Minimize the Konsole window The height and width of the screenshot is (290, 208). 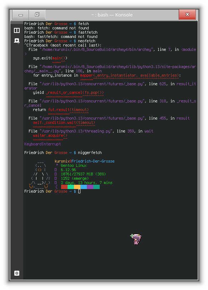[x=20, y=14]
